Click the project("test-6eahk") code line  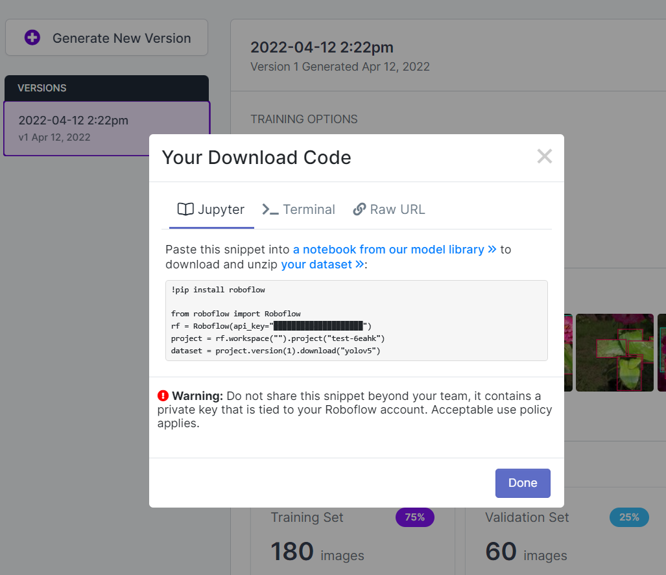[278, 338]
